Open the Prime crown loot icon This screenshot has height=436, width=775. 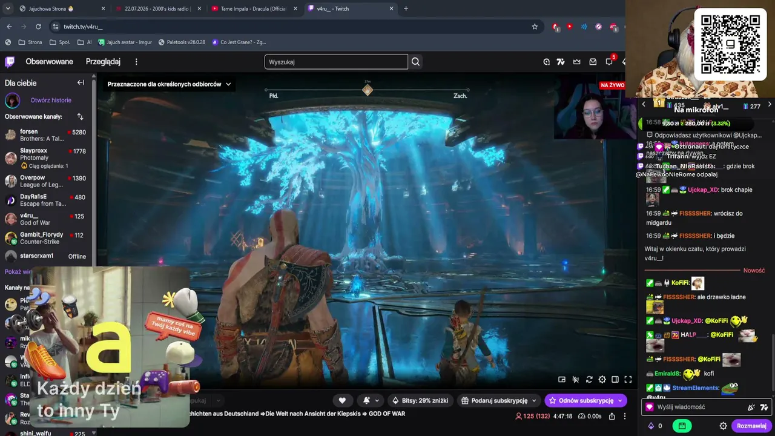click(577, 62)
